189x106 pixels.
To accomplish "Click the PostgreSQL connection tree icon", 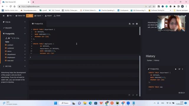I will [6, 38].
